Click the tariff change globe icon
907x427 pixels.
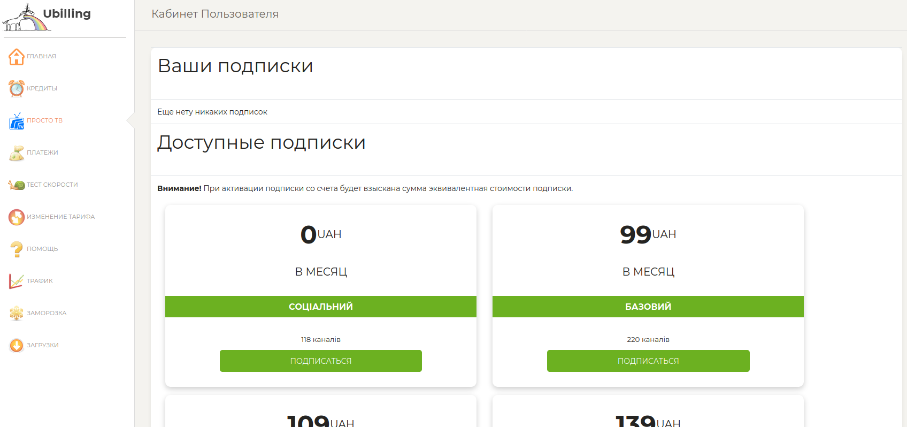(x=17, y=217)
